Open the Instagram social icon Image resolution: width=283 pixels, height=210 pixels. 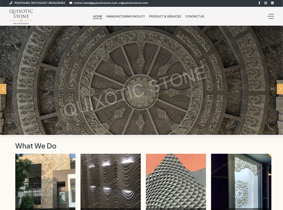click(x=266, y=3)
